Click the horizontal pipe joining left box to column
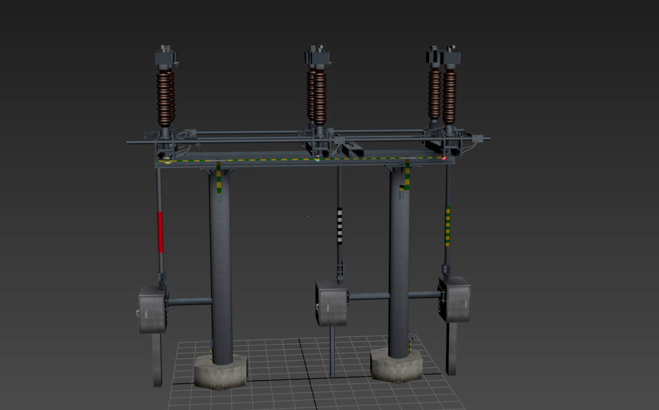 click(x=190, y=301)
